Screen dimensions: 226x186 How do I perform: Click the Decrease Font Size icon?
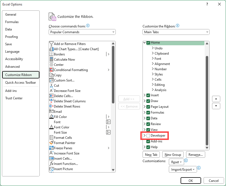click(x=51, y=91)
